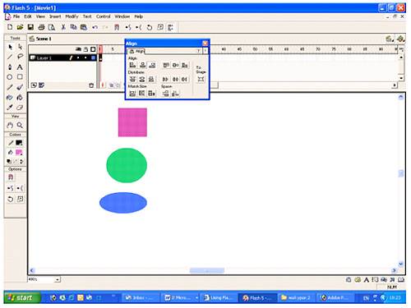Viewport: 411px width, 308px height.
Task: Open Edit Scene dropdown above timeline
Action: [x=390, y=39]
